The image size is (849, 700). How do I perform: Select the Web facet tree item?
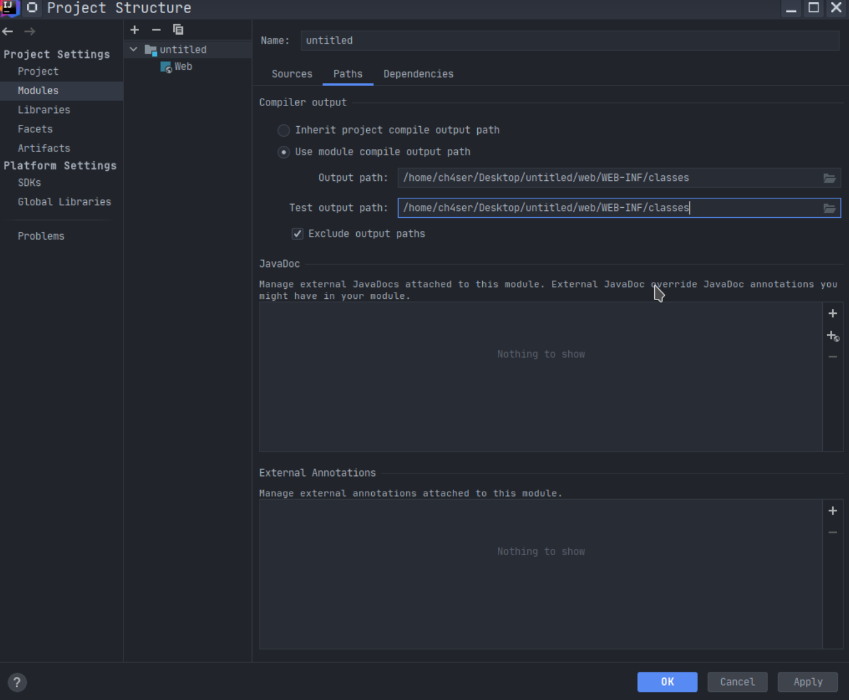pos(183,67)
